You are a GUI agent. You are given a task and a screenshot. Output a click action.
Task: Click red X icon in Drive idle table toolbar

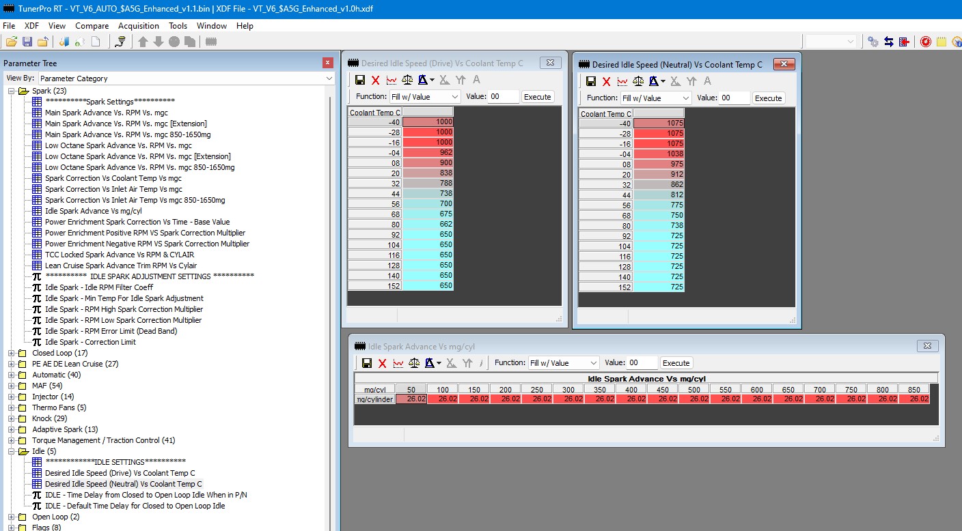[375, 80]
